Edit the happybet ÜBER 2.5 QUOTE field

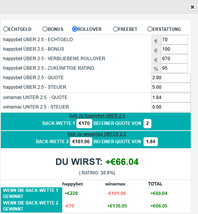pos(171,78)
